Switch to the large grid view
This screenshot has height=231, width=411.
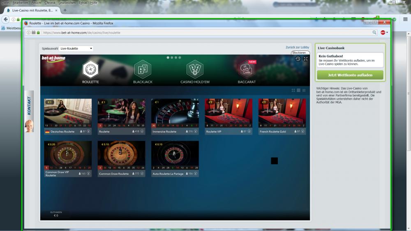point(293,91)
